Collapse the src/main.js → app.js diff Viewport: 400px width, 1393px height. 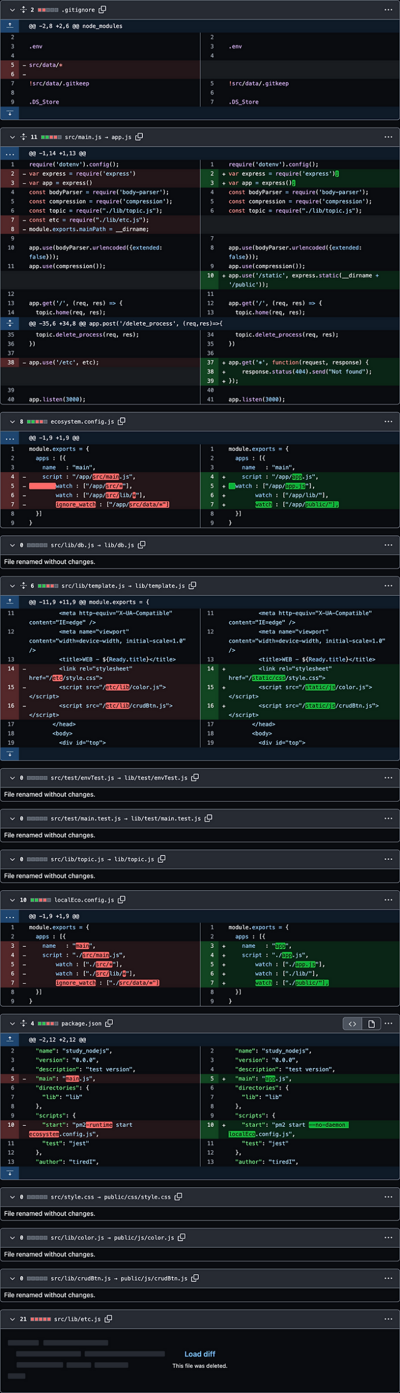pyautogui.click(x=12, y=137)
